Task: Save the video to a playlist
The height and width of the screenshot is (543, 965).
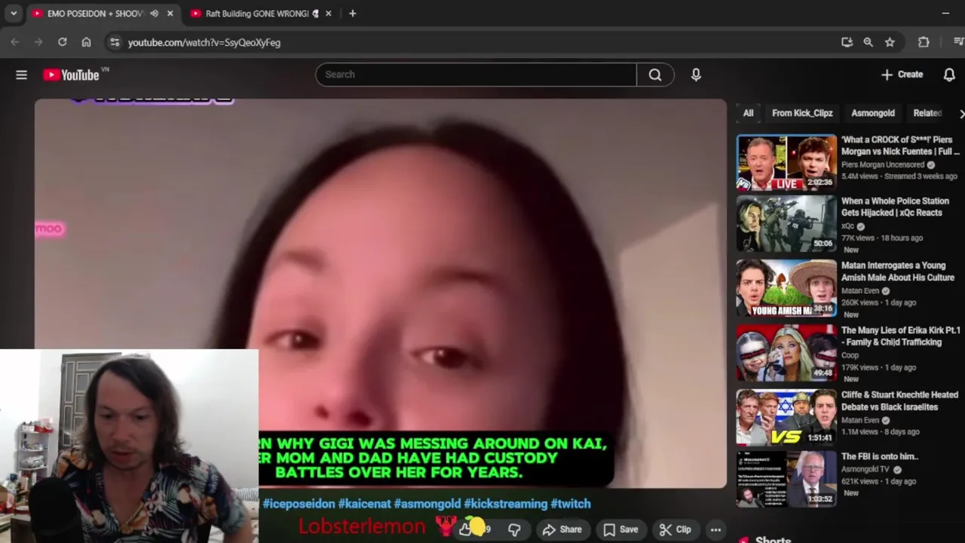Action: 620,529
